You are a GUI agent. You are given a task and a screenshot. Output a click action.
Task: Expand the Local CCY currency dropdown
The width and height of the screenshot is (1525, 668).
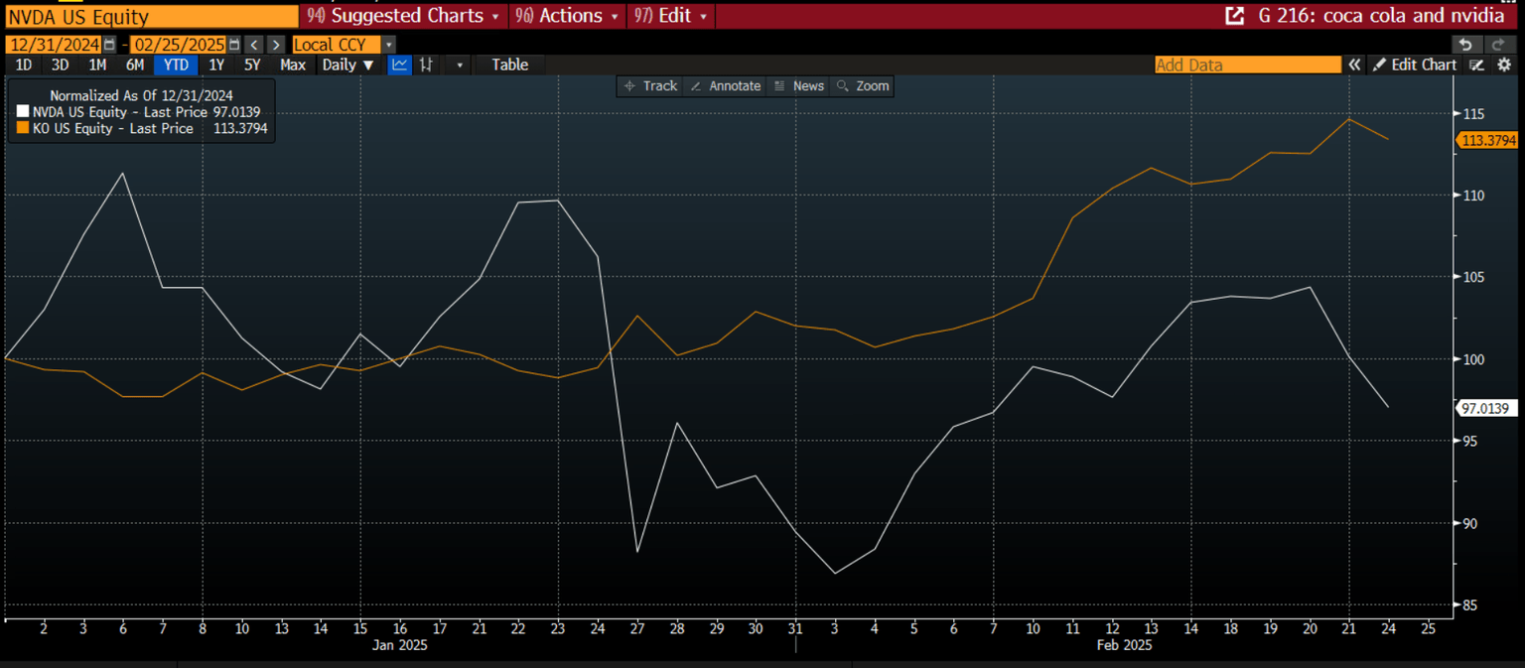pyautogui.click(x=388, y=45)
